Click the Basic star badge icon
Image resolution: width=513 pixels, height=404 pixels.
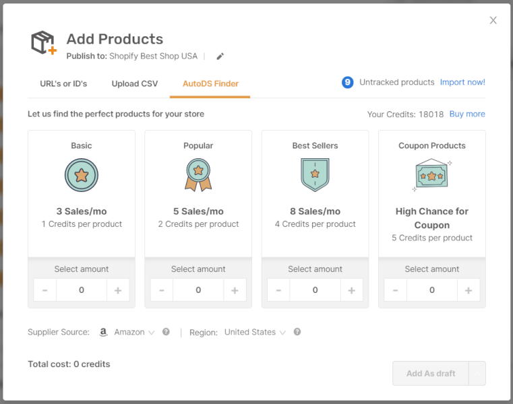(x=82, y=175)
